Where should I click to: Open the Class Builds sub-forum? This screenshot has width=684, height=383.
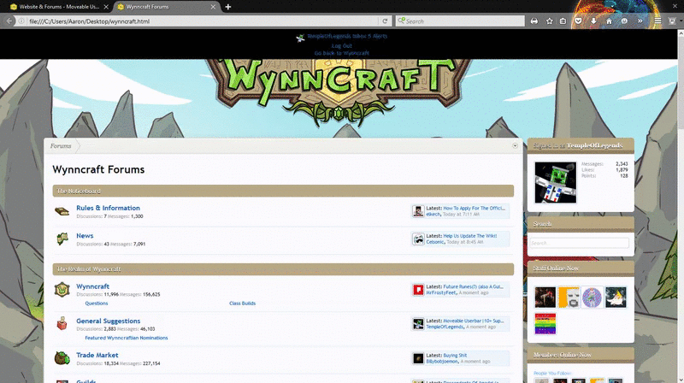point(243,303)
